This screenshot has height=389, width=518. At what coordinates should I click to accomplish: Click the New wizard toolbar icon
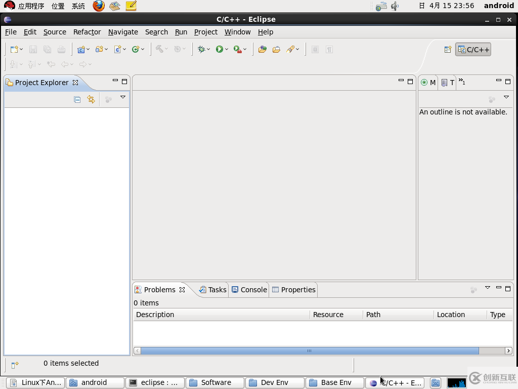pyautogui.click(x=14, y=50)
